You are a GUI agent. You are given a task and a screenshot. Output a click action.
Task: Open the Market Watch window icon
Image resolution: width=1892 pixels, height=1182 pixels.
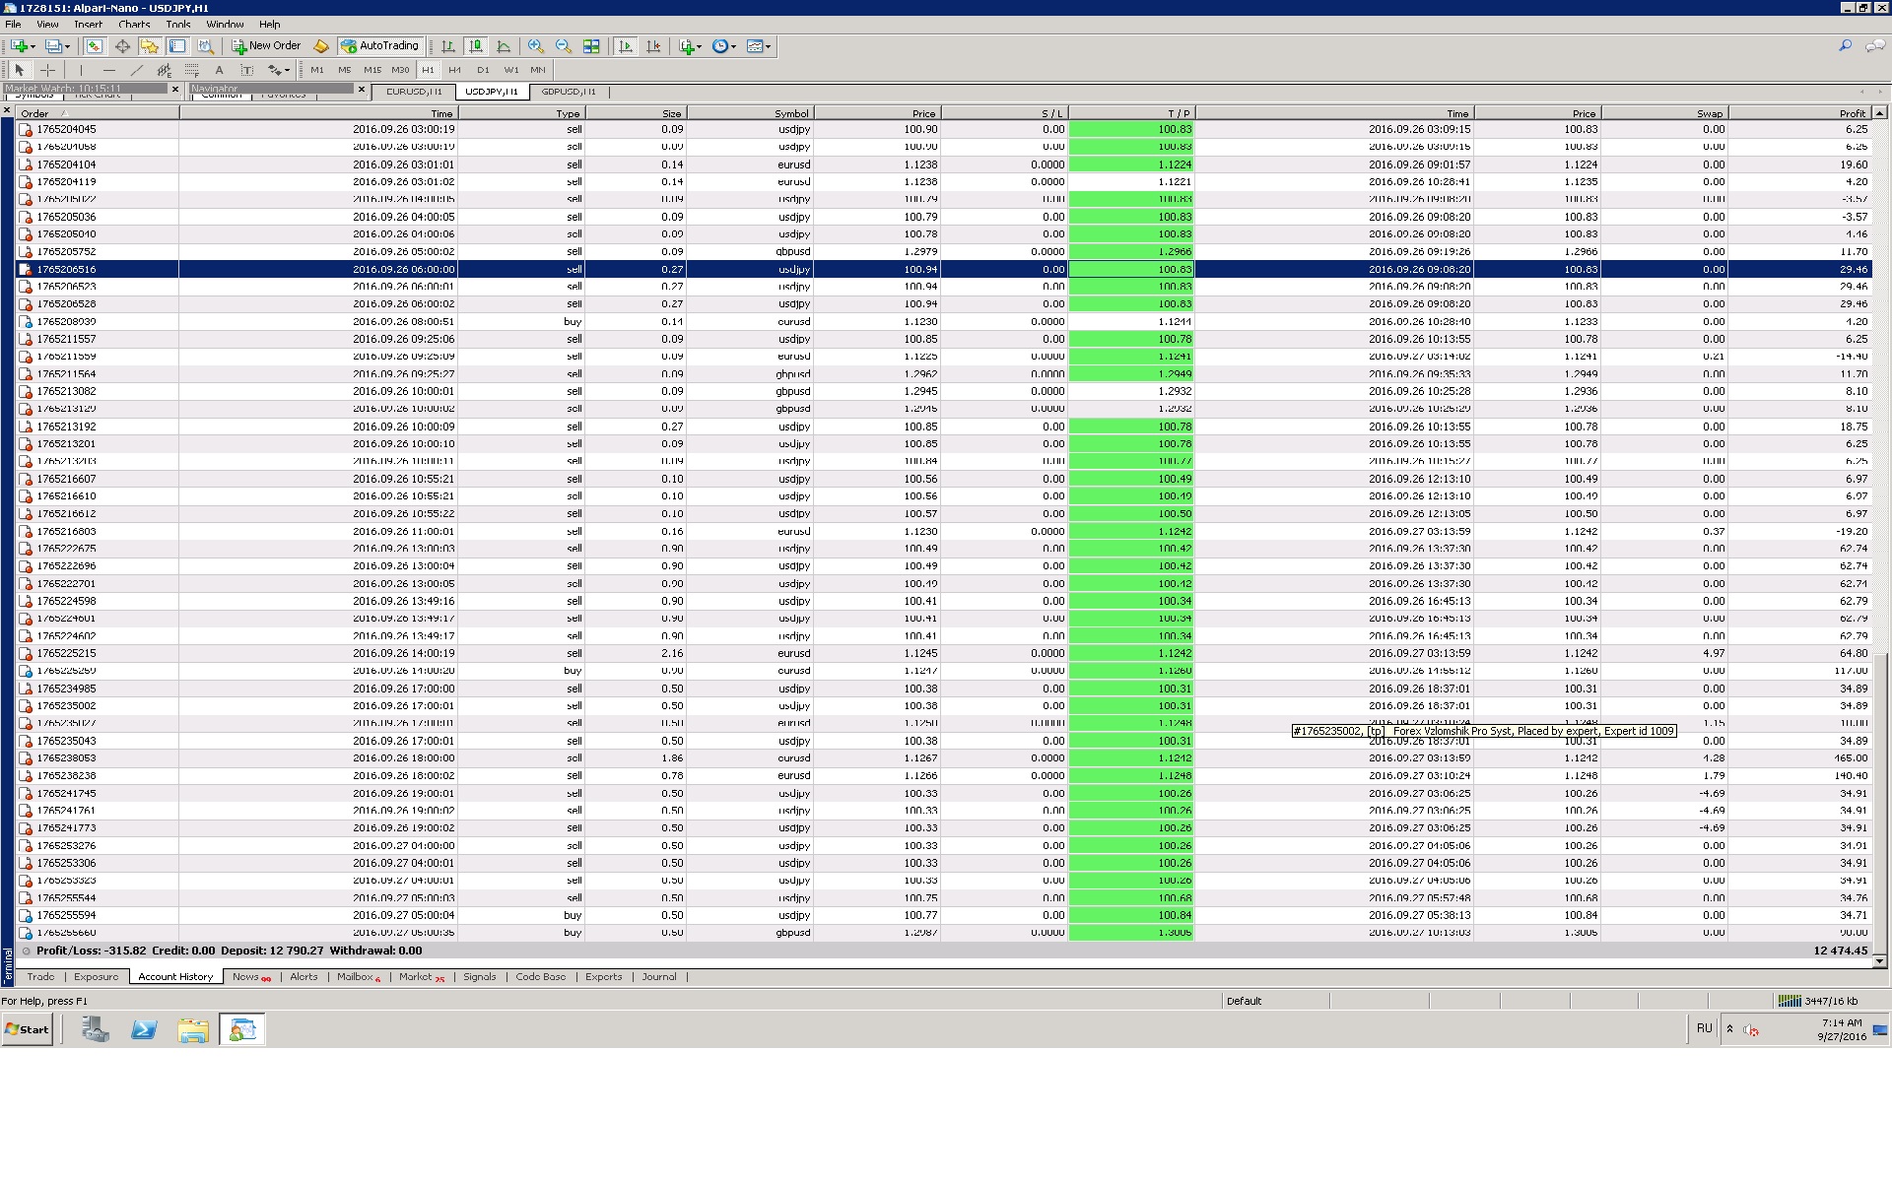tap(94, 46)
